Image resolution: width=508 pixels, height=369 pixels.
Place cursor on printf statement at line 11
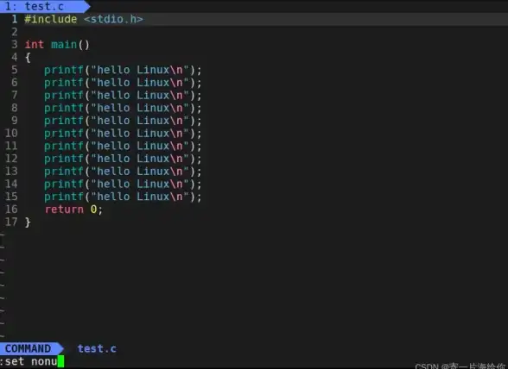123,146
